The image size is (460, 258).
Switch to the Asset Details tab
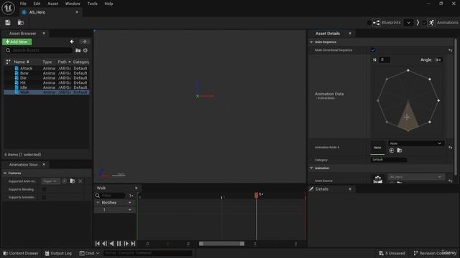(328, 34)
